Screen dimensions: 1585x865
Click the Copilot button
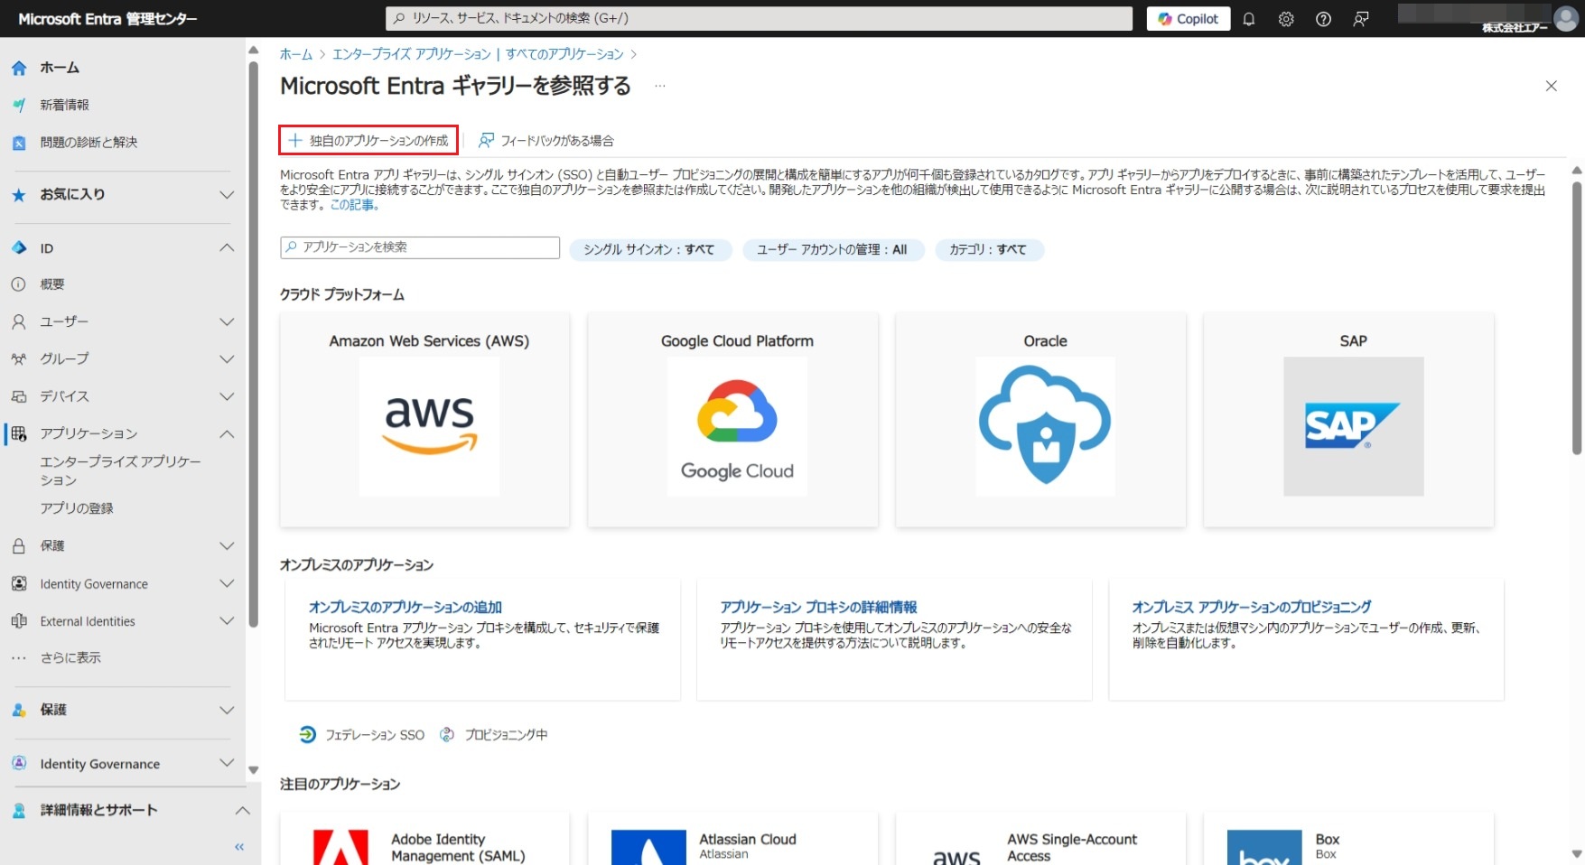point(1188,19)
